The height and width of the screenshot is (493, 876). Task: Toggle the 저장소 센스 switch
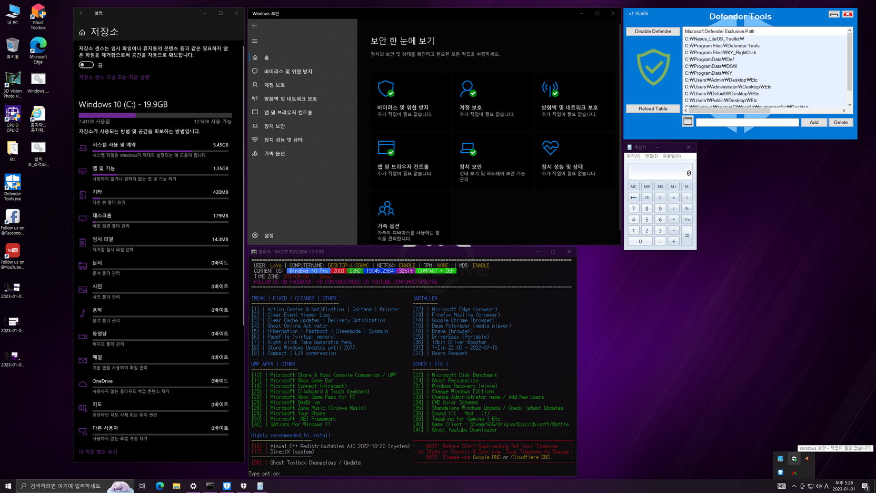click(x=86, y=65)
